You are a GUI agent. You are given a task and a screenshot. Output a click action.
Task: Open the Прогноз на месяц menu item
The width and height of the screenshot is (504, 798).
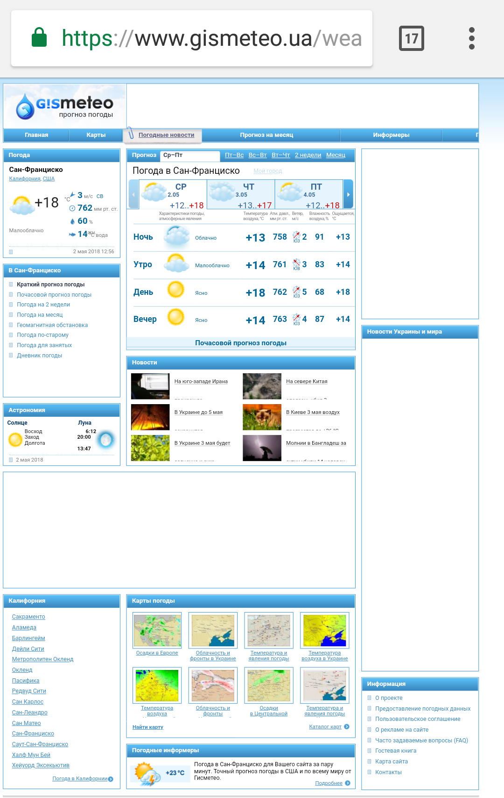pyautogui.click(x=266, y=135)
